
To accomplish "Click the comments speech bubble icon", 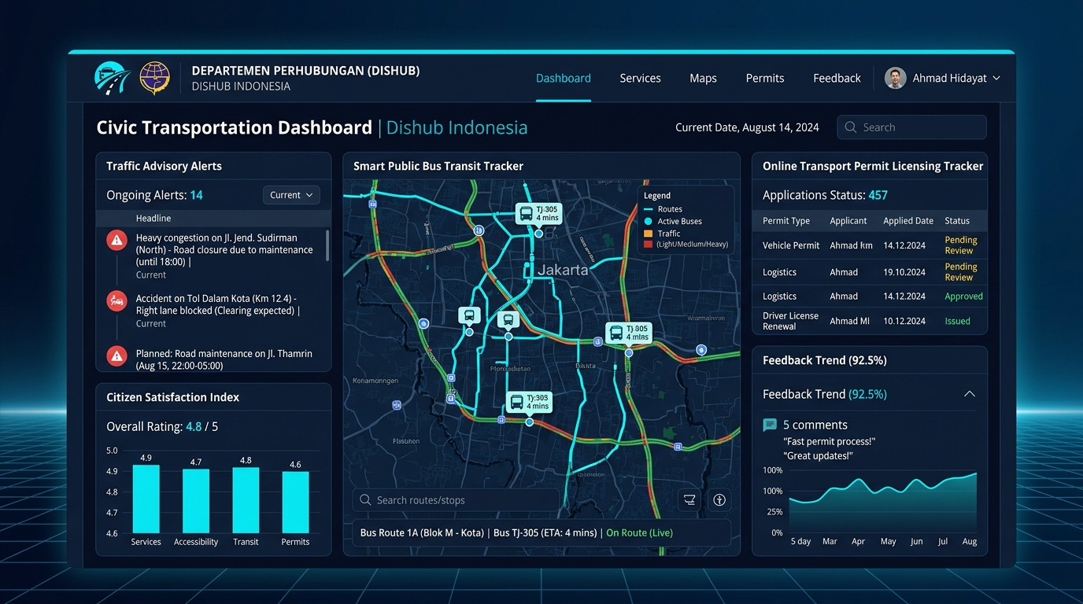I will click(770, 425).
